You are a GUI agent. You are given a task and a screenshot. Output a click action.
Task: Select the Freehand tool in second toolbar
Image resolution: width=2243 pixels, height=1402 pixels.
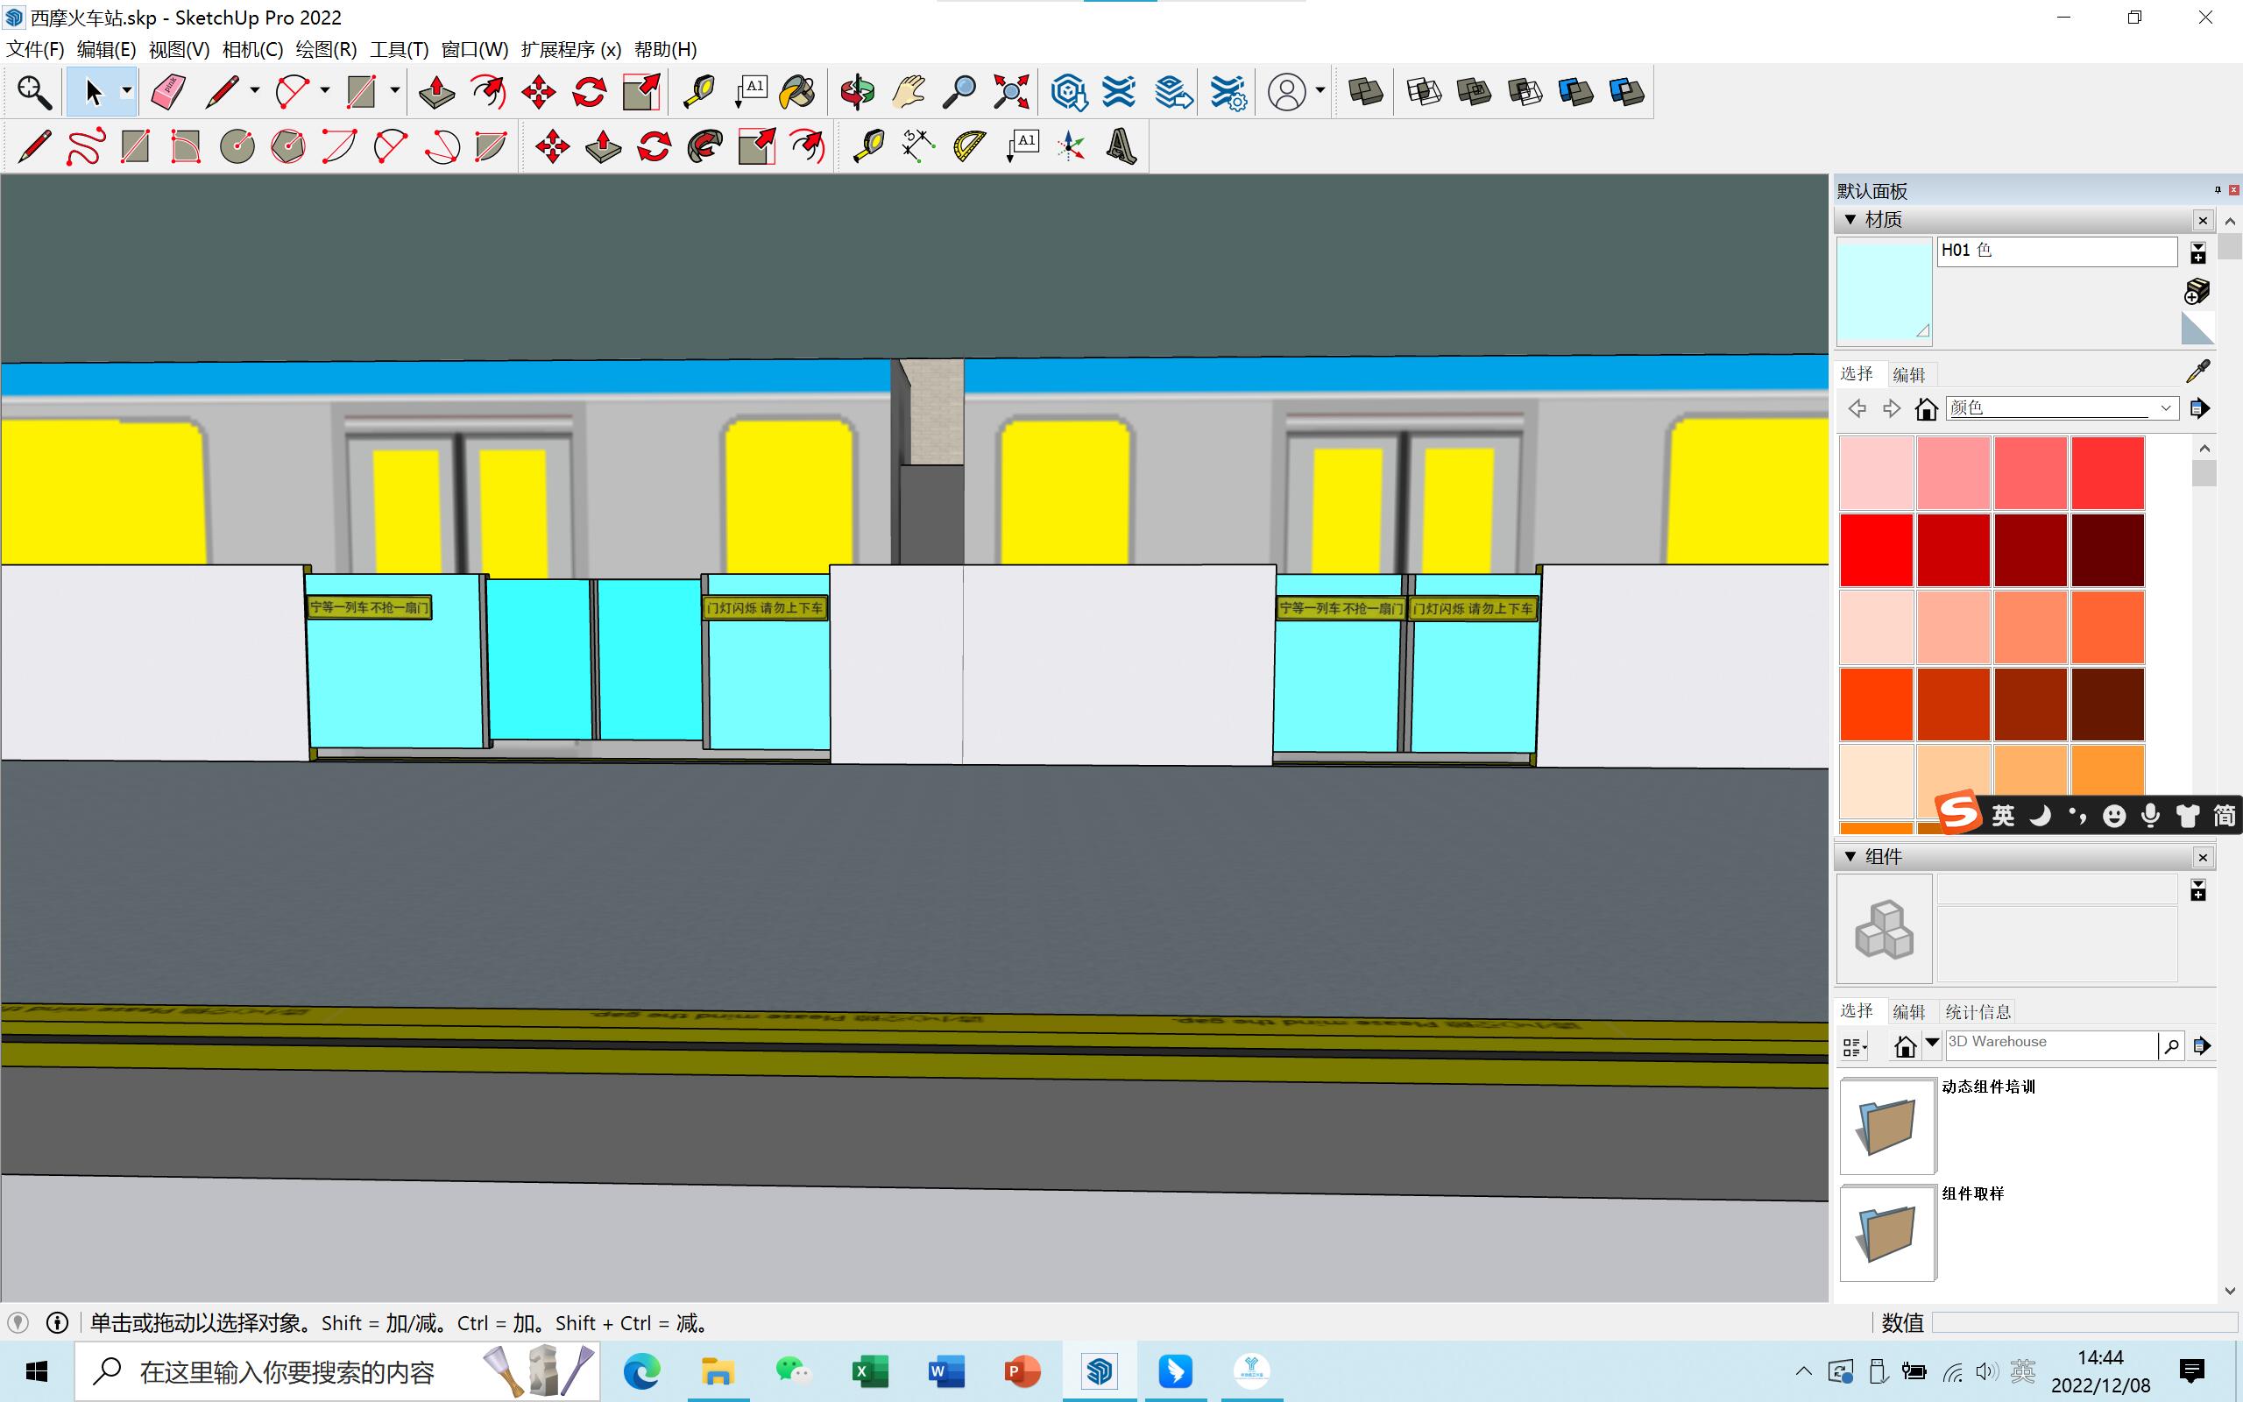(85, 146)
